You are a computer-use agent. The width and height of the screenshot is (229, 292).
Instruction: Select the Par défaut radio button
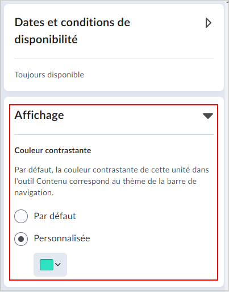21,216
